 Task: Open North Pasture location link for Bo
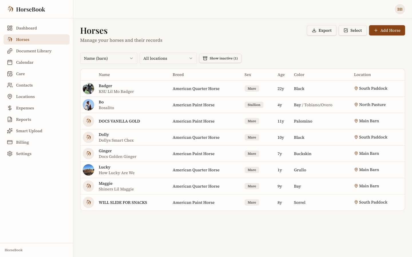pyautogui.click(x=370, y=105)
